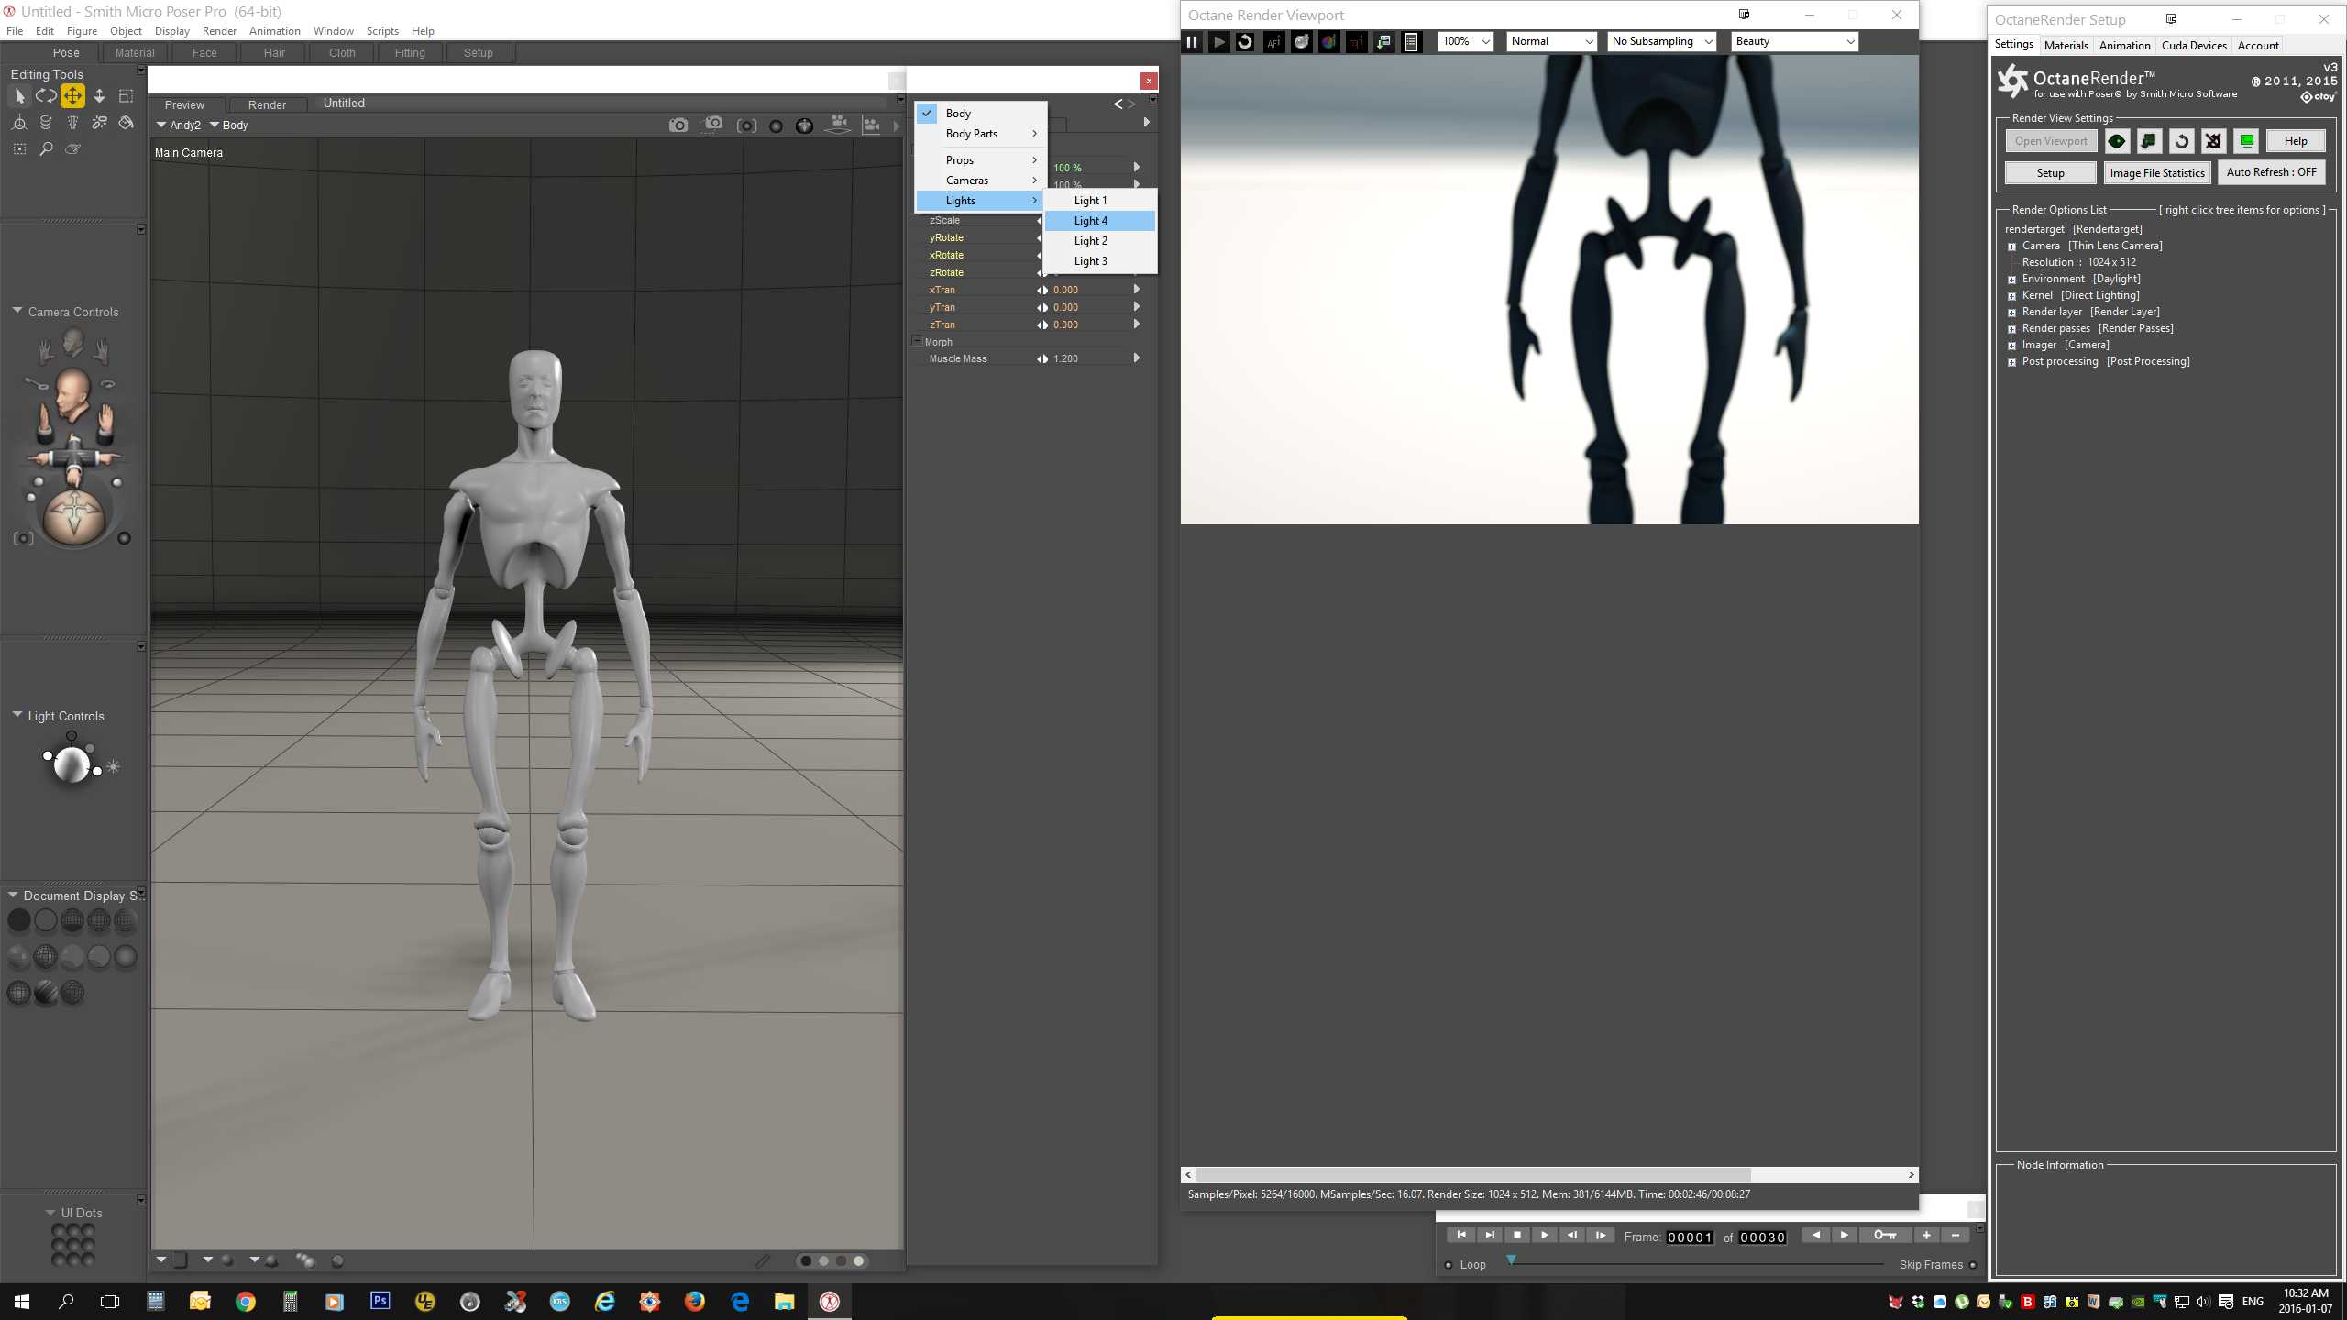Screen dimensions: 2347x1320
Task: Click the Octane autofocus picker icon
Action: click(x=1273, y=41)
